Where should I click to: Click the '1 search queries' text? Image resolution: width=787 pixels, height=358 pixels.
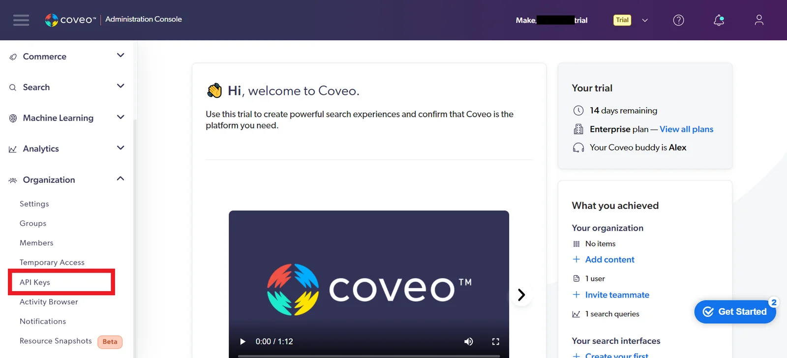(612, 314)
